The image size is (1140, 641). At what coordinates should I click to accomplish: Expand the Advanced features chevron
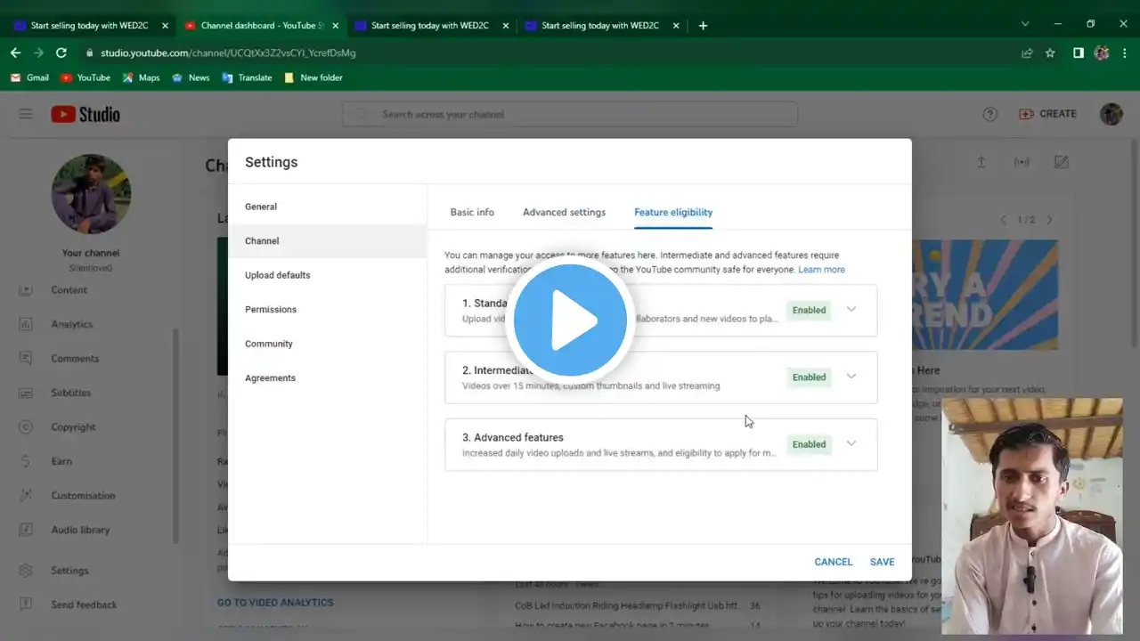point(851,444)
